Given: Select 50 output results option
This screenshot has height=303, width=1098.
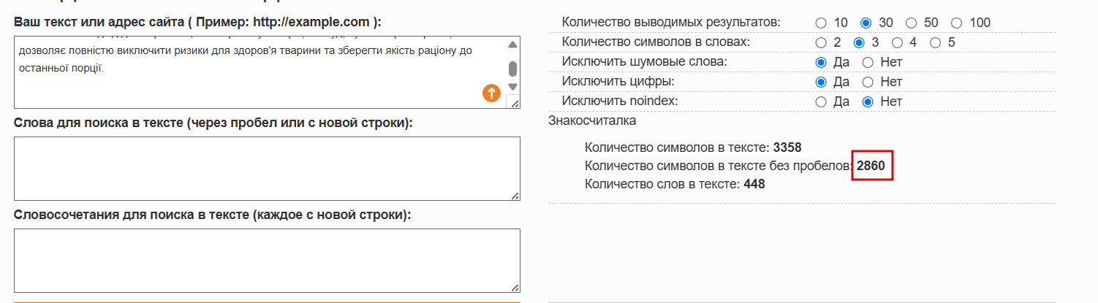Looking at the screenshot, I should tap(911, 23).
